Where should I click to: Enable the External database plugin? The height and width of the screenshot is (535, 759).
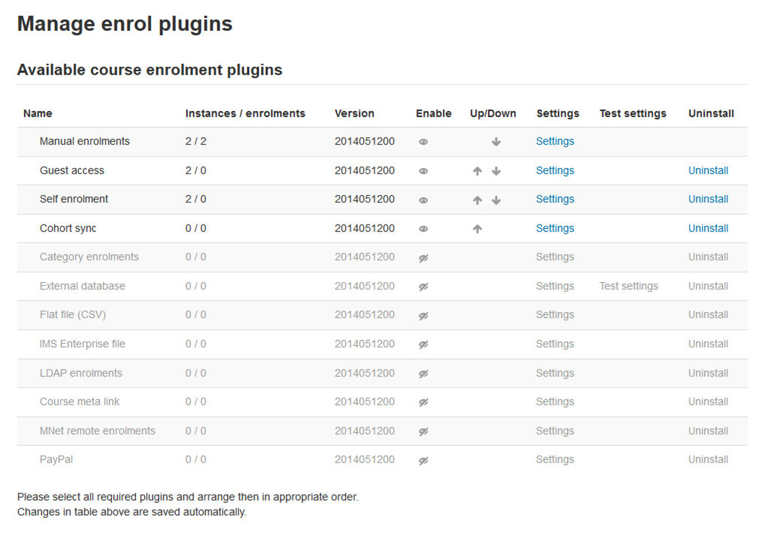(x=423, y=286)
